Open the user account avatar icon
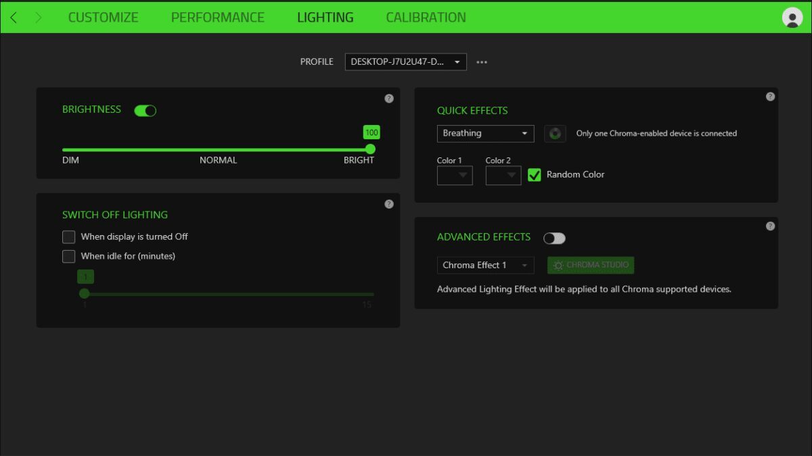The image size is (812, 456). click(x=792, y=18)
